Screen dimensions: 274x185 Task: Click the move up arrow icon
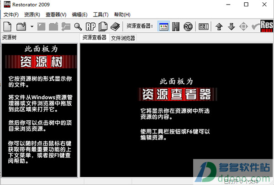tap(220, 26)
